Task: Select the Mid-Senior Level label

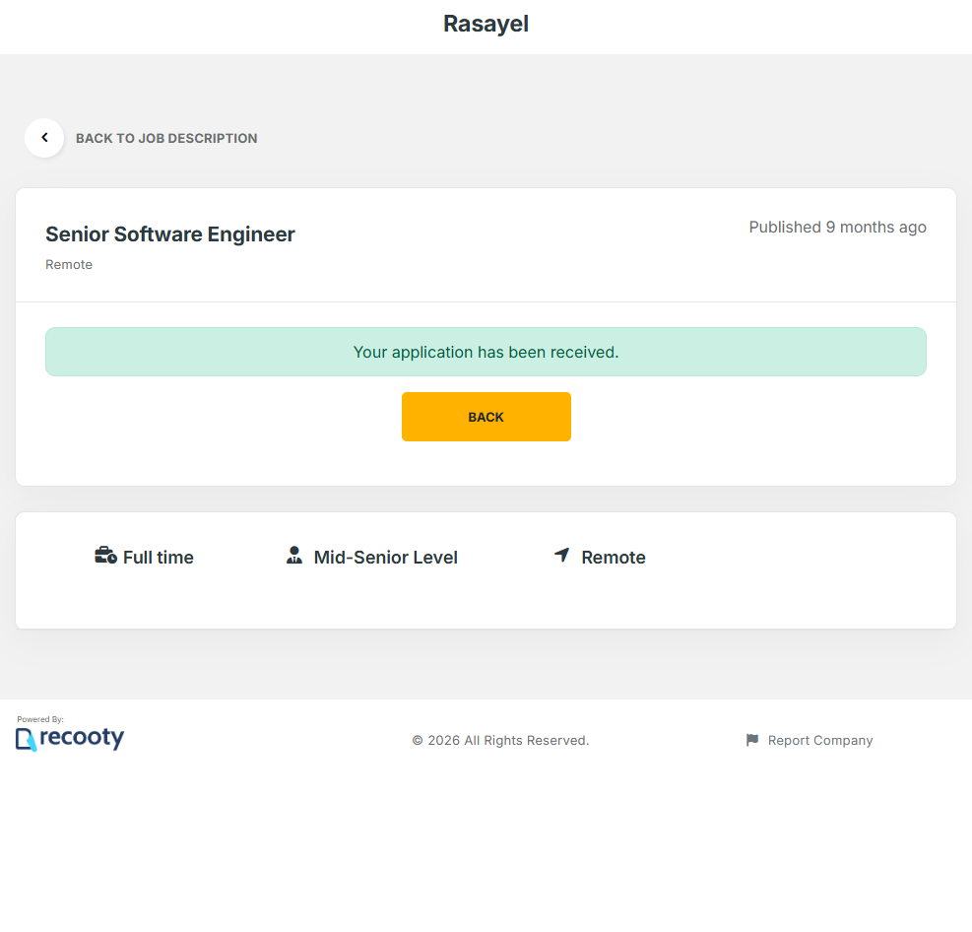Action: (x=385, y=558)
